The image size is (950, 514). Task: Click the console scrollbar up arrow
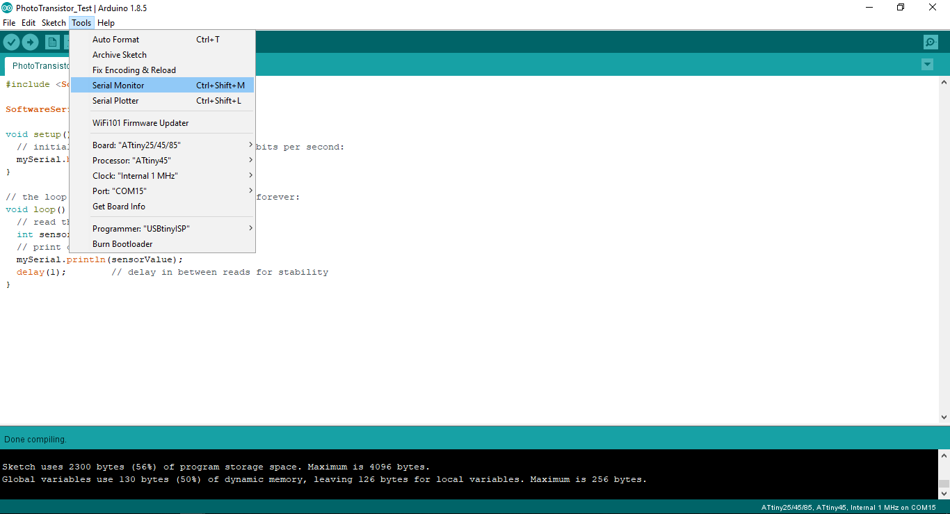[x=944, y=456]
